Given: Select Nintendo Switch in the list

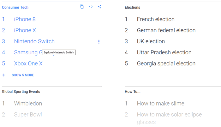Looking at the screenshot, I should point(34,41).
